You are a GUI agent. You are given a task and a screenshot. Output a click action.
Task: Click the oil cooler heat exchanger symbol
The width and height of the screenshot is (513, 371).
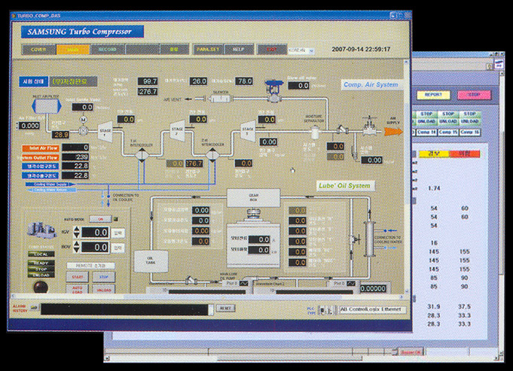pos(370,239)
